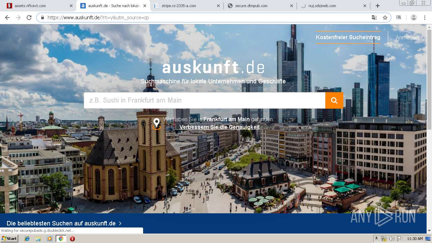Click the extension icon beside the address bar
The image size is (432, 243).
[x=399, y=18]
